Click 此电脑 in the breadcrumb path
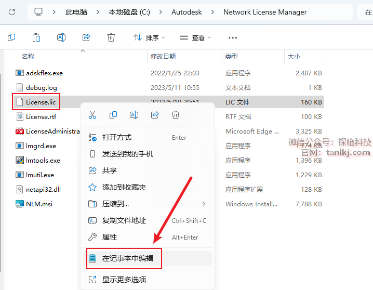 coord(76,12)
